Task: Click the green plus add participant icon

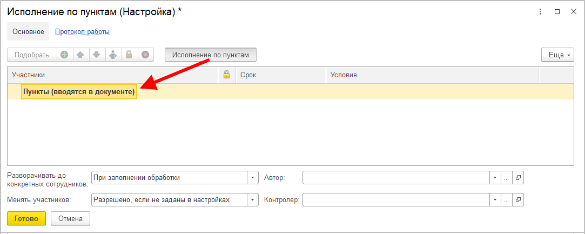Action: [x=64, y=55]
